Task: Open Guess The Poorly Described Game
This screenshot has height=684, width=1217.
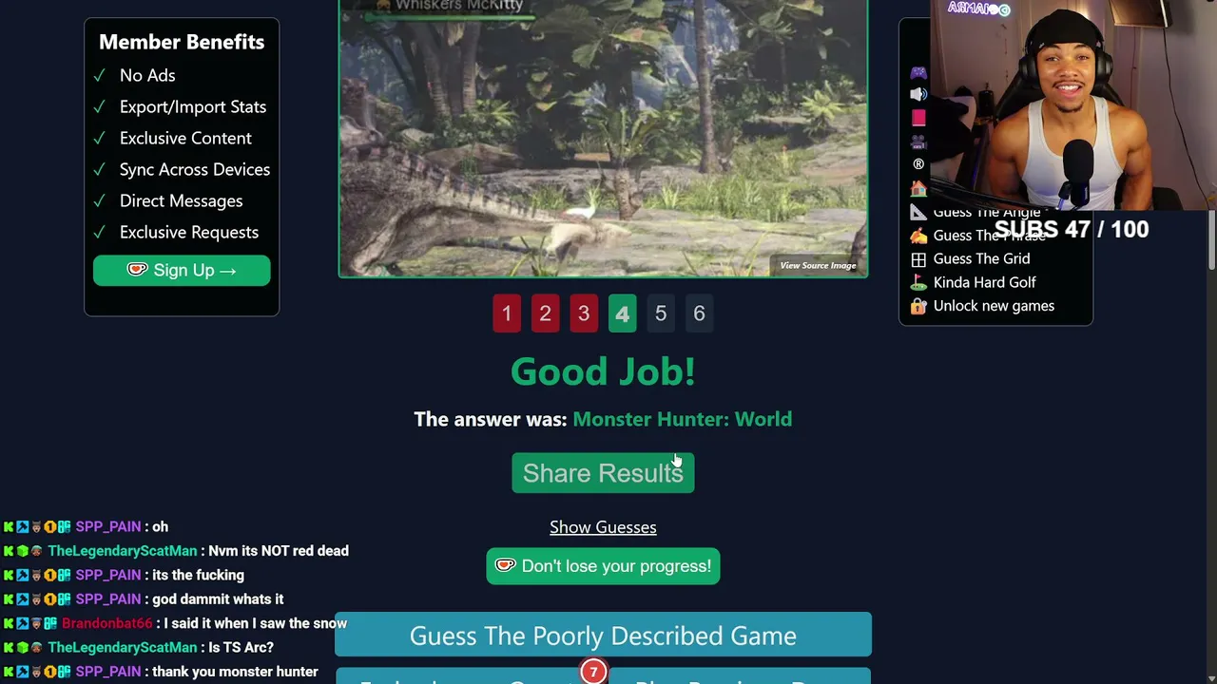Action: [603, 636]
